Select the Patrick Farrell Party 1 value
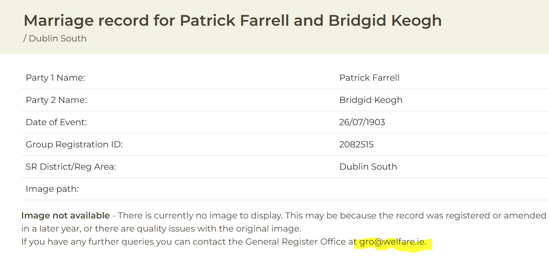The image size is (549, 266). [x=369, y=78]
